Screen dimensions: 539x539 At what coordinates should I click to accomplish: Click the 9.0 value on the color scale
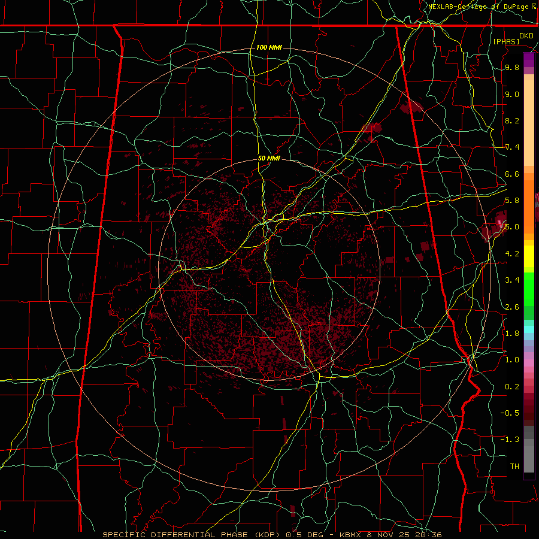[512, 94]
